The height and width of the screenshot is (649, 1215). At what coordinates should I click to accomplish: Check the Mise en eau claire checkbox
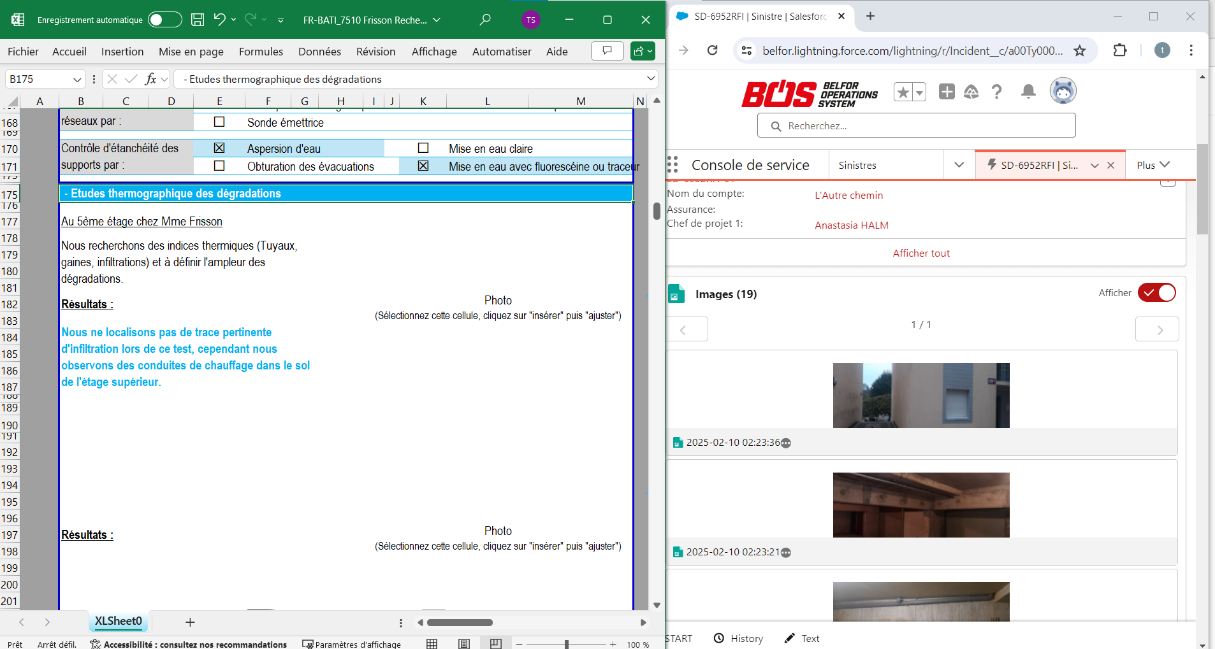tap(423, 148)
